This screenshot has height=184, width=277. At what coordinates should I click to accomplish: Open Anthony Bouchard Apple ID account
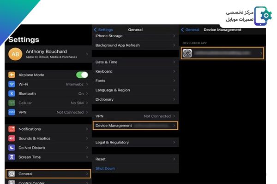(48, 54)
